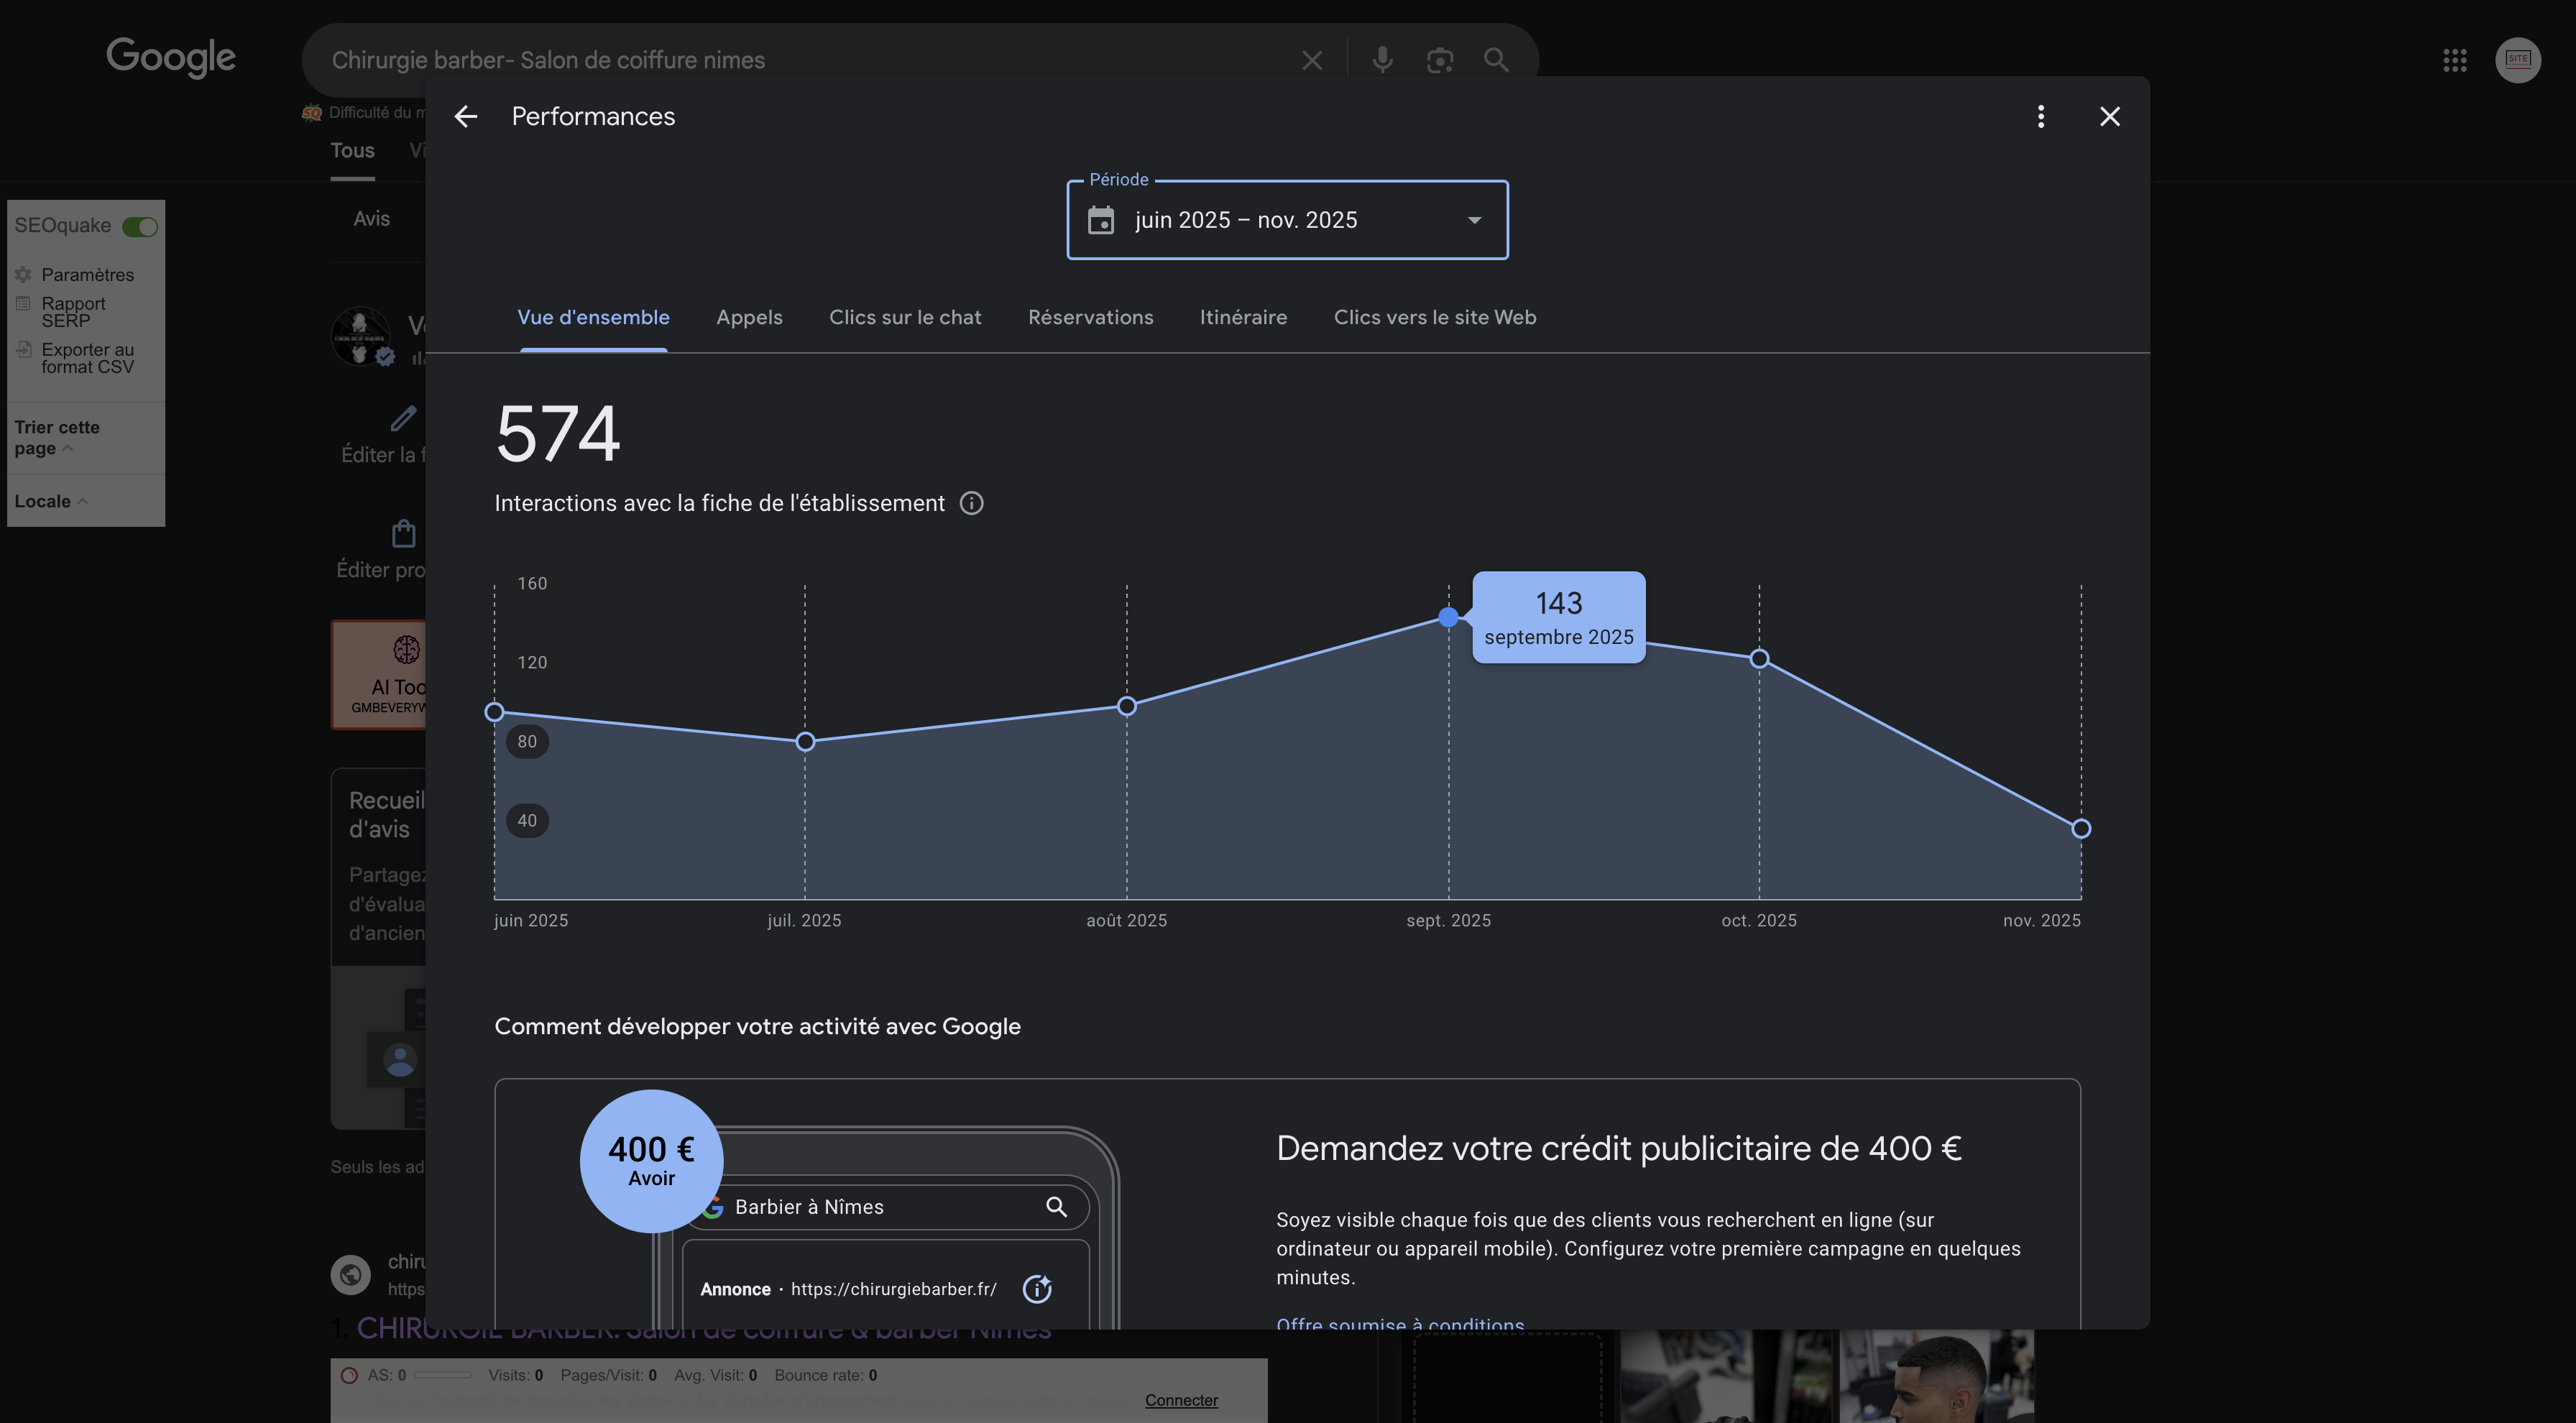Open the Clics vers le site Web tab
Image resolution: width=2576 pixels, height=1423 pixels.
point(1434,317)
